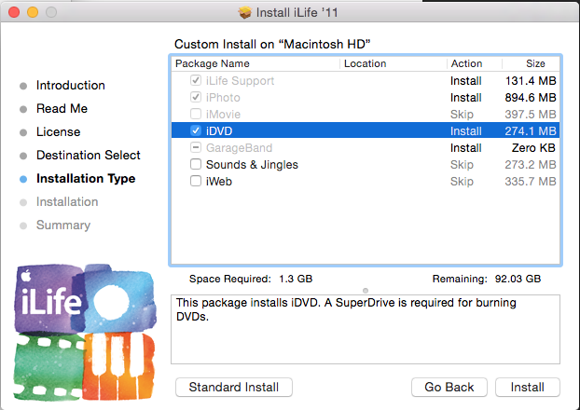
Task: Click the Install button
Action: (528, 387)
